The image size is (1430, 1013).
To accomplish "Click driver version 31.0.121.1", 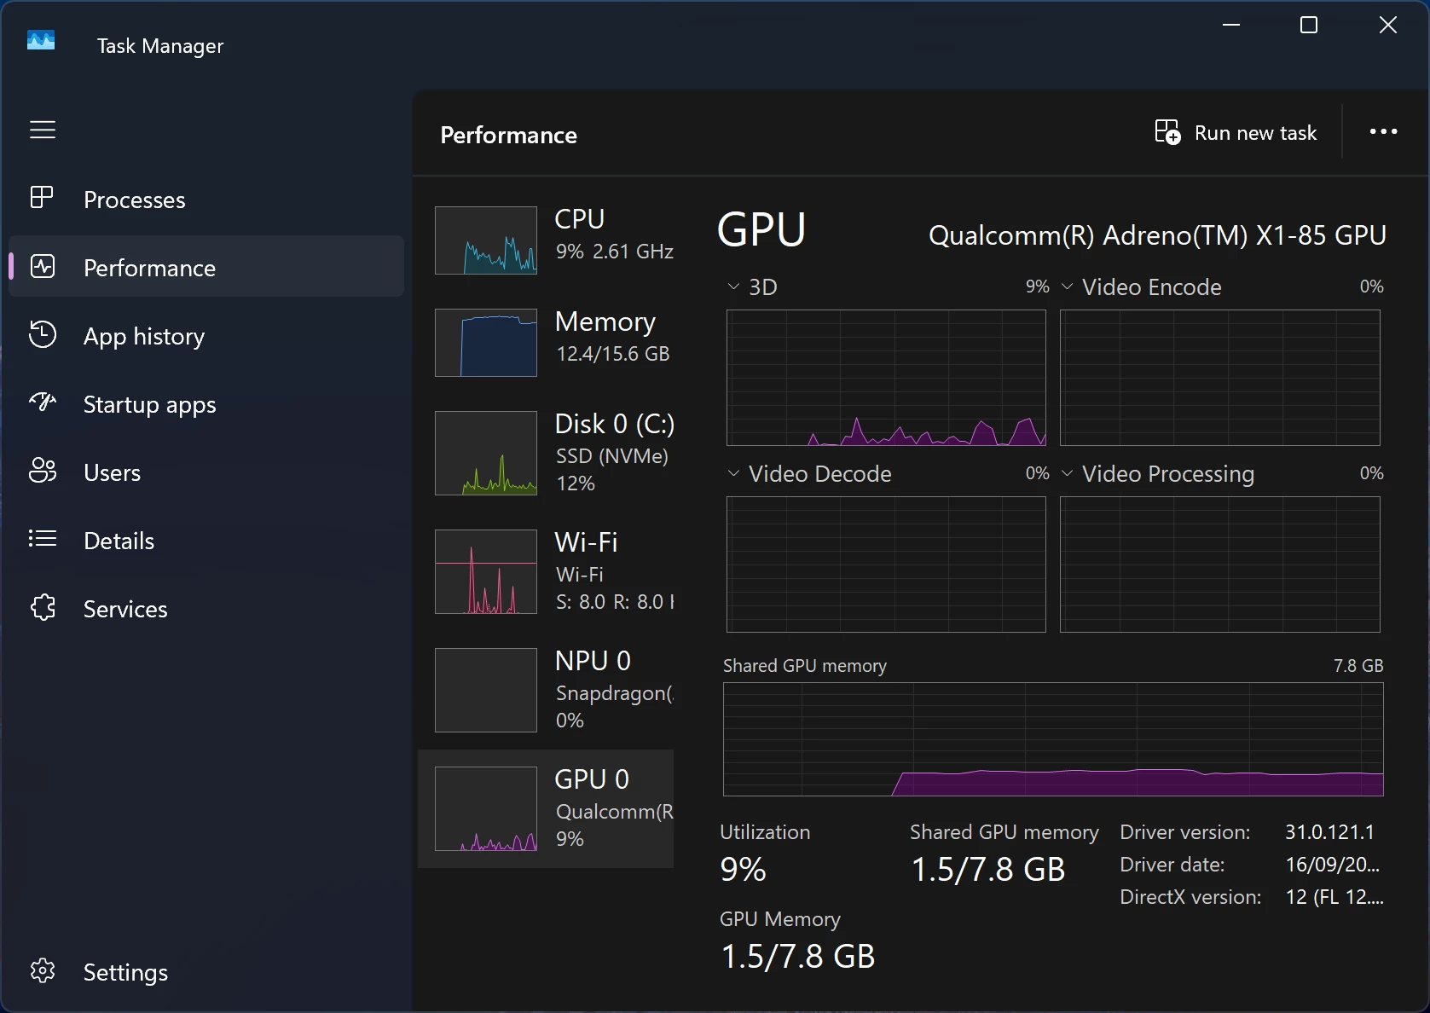I will coord(1329,831).
